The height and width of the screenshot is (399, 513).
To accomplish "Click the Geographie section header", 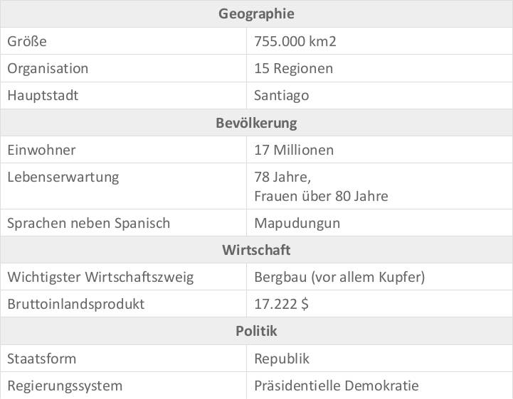I will click(x=256, y=13).
